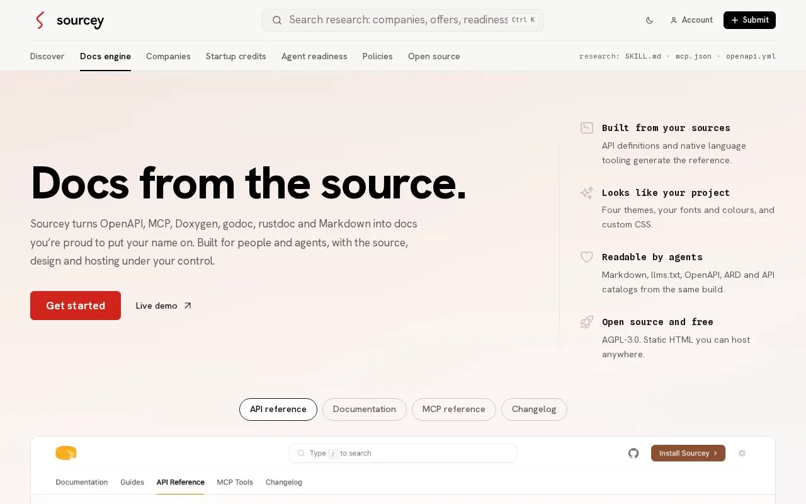Screen dimensions: 806x504
Task: Open the Discover nav item
Action: pyautogui.click(x=47, y=56)
